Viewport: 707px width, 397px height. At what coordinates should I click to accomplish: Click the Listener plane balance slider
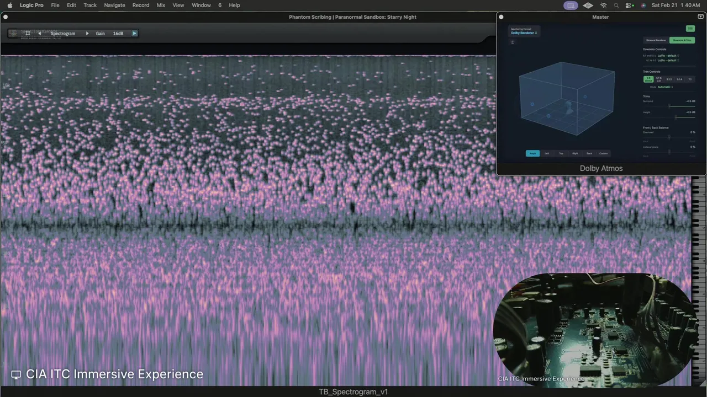[669, 152]
